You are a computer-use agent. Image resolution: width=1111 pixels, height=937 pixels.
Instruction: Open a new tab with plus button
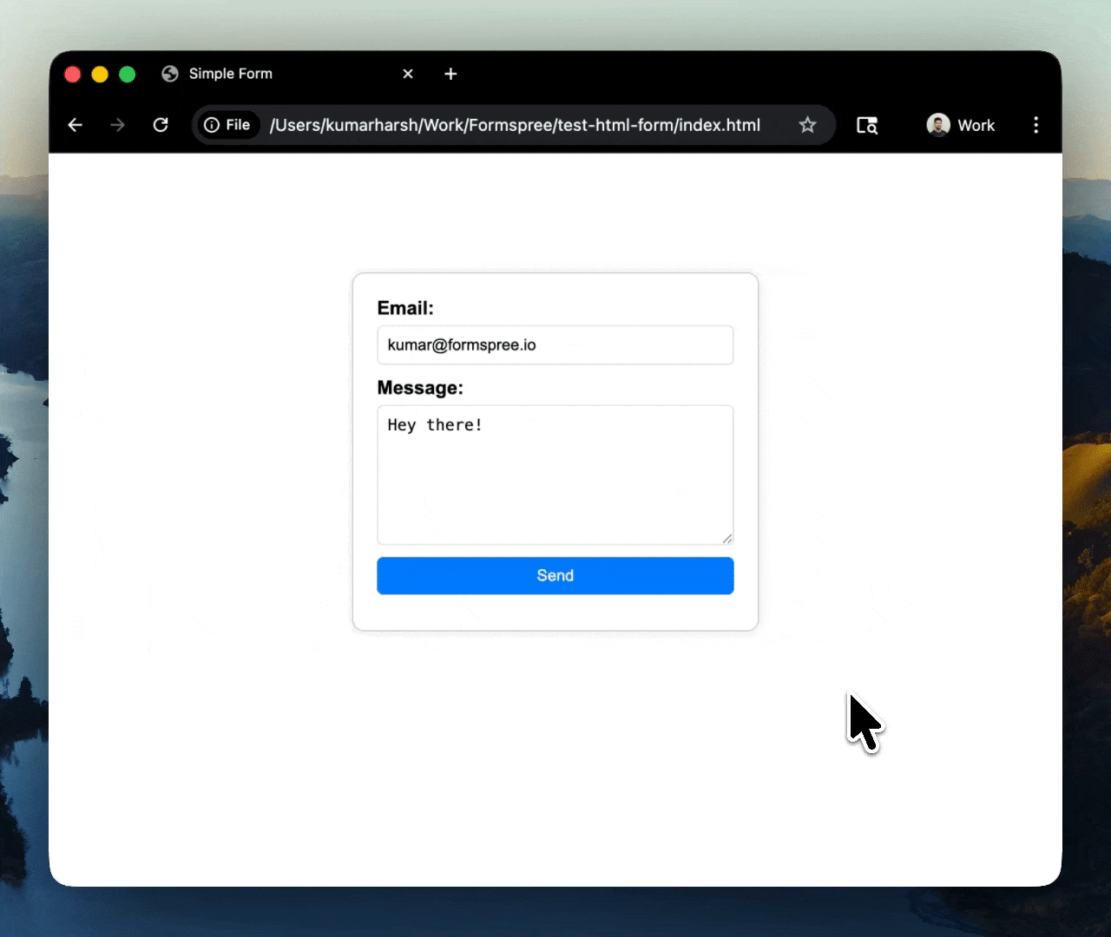click(450, 74)
